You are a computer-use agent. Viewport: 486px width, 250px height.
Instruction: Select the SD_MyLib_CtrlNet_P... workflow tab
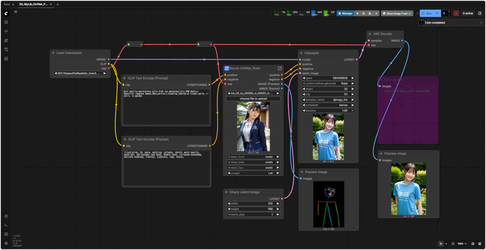tap(33, 4)
